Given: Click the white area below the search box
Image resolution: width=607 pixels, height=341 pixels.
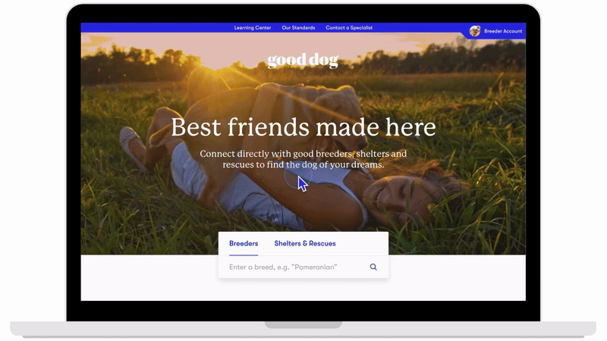Looking at the screenshot, I should tap(303, 290).
